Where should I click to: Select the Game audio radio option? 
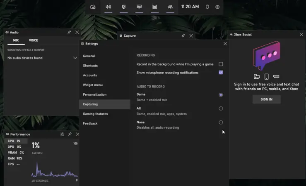coord(221,95)
